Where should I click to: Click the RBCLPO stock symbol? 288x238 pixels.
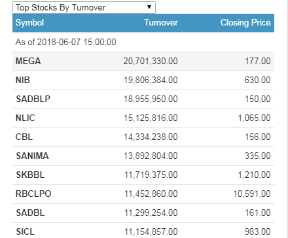point(33,194)
